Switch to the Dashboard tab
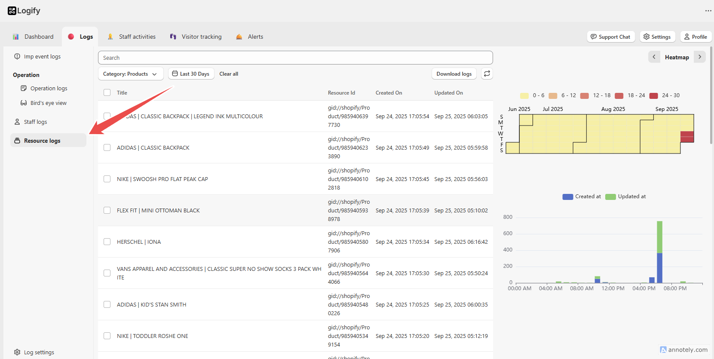The height and width of the screenshot is (359, 714). point(33,37)
